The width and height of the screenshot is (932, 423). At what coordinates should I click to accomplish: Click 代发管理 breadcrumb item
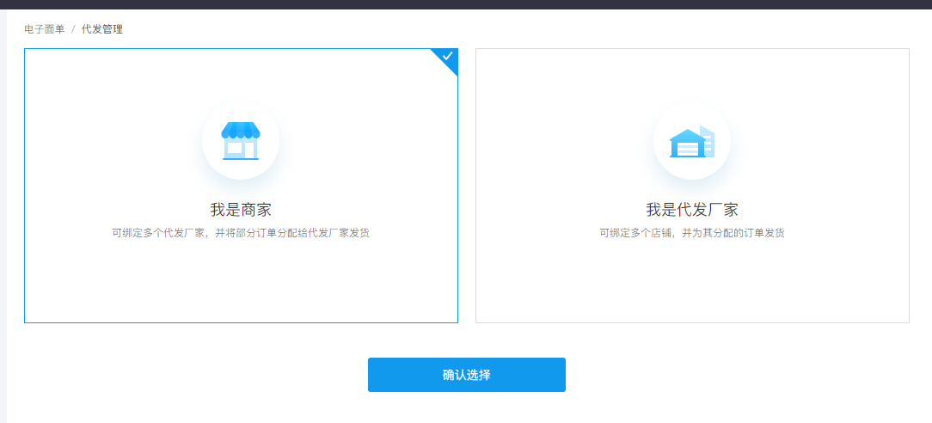tap(102, 29)
